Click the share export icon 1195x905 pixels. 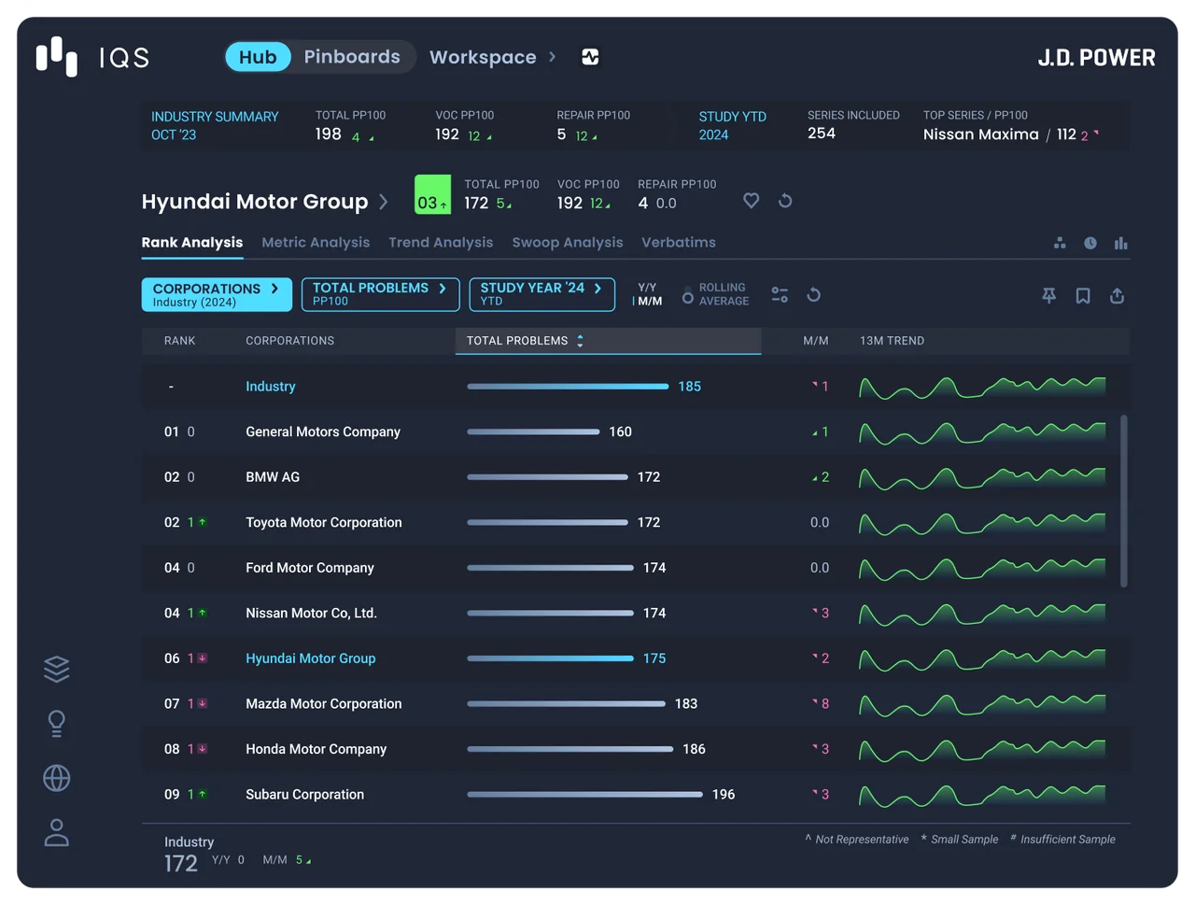click(1117, 296)
